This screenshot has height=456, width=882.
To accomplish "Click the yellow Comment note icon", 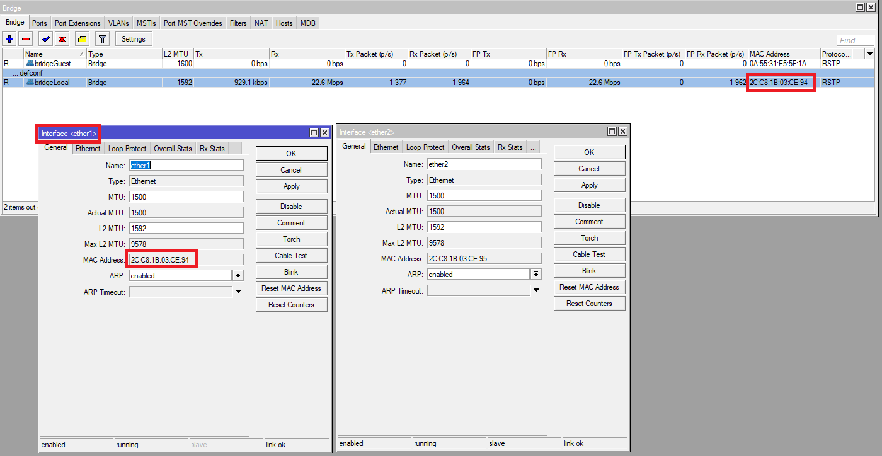I will click(82, 39).
